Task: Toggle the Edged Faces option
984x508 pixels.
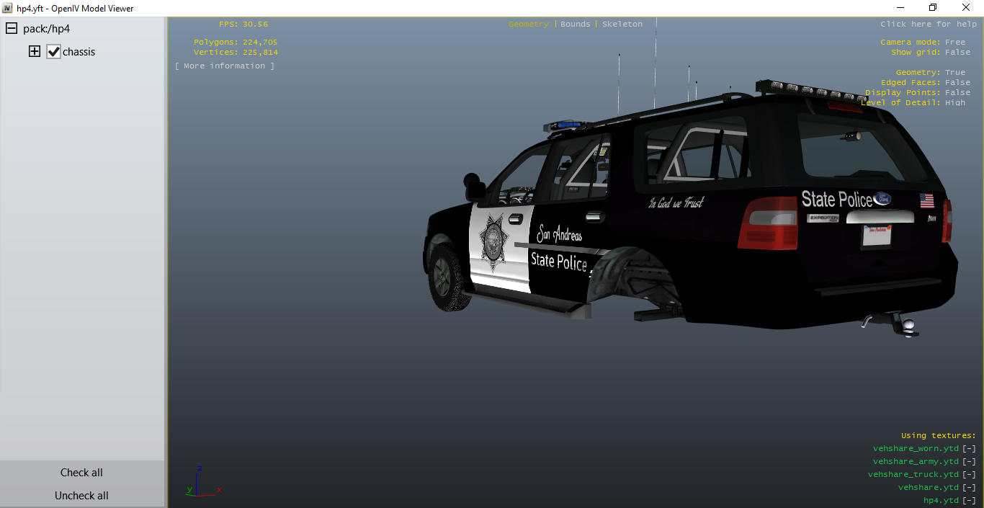Action: pyautogui.click(x=957, y=83)
